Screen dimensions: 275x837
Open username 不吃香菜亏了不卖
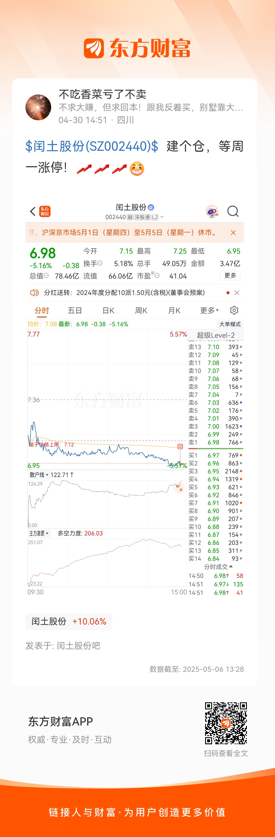(102, 94)
